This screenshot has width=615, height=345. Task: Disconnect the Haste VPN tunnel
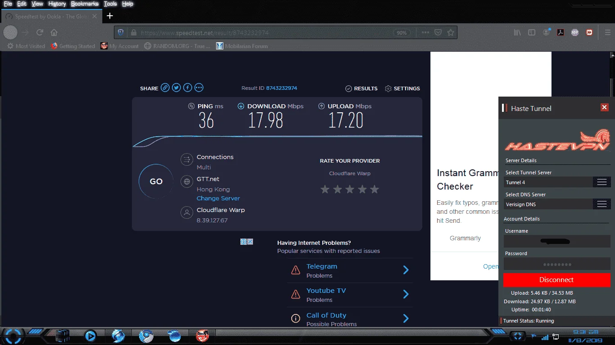click(x=557, y=279)
